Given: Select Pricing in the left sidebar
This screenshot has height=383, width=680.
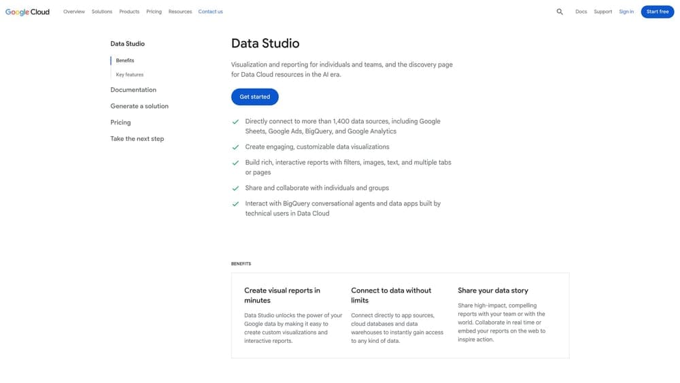Looking at the screenshot, I should pos(120,122).
